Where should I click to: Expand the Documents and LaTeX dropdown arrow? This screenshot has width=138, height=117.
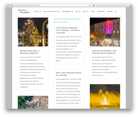tap(59, 11)
